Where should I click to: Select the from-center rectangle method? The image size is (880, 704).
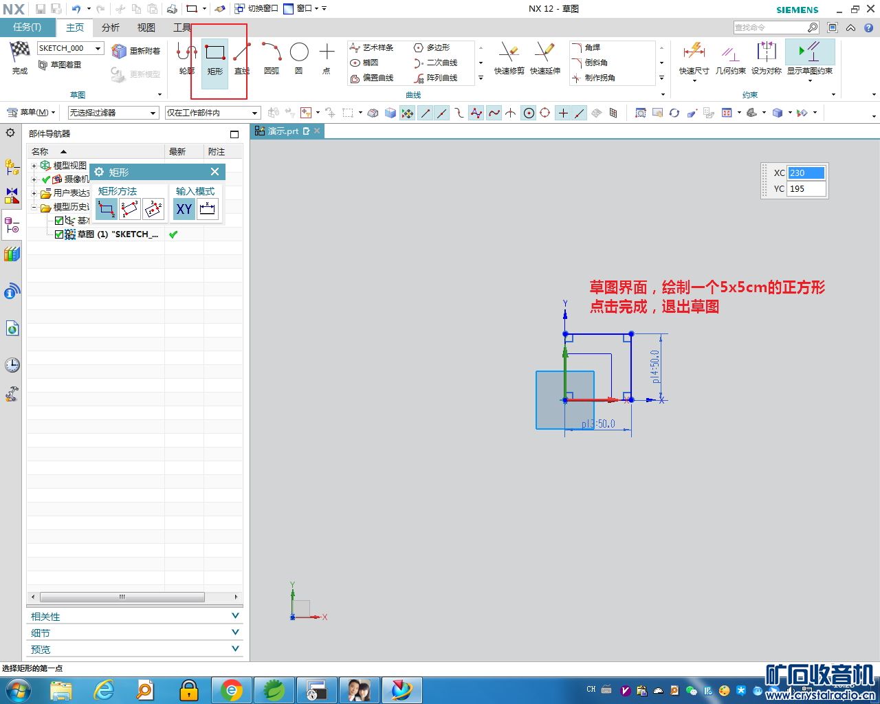(153, 209)
